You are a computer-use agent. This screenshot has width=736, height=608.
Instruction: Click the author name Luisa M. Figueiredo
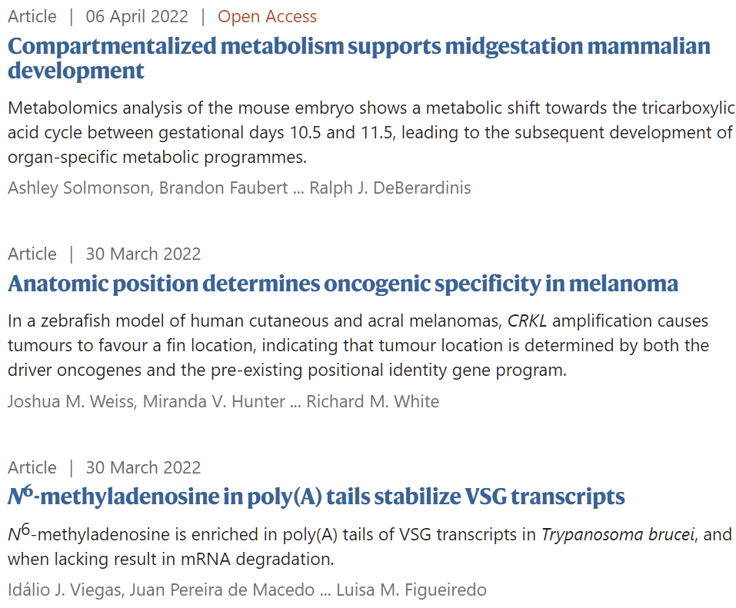[x=411, y=590]
